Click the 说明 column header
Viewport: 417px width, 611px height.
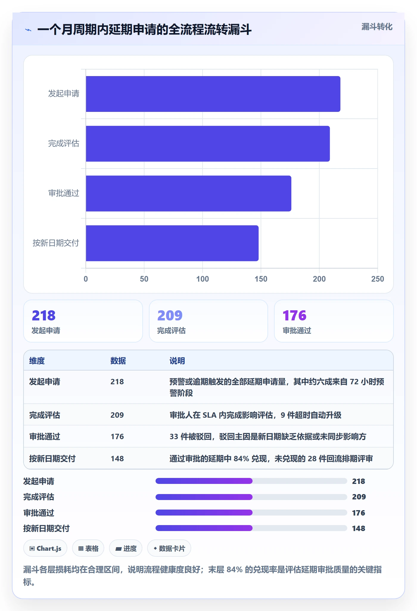click(x=177, y=361)
